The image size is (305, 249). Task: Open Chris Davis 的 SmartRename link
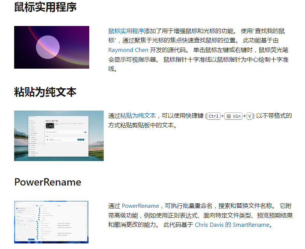[232, 225]
